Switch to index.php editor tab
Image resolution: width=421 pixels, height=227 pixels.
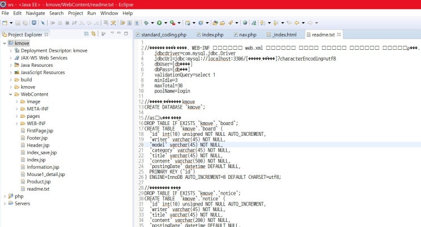pos(210,35)
